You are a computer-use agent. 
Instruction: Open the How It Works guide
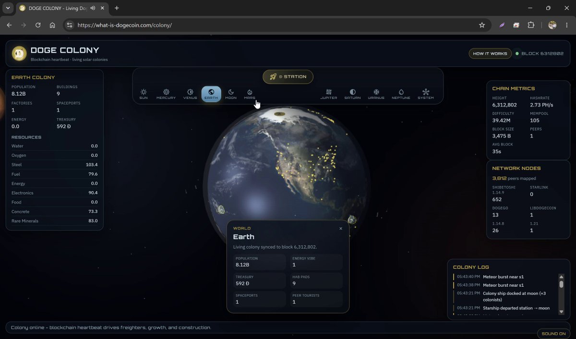point(490,53)
